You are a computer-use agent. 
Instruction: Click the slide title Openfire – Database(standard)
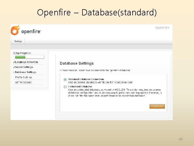[x=97, y=12]
